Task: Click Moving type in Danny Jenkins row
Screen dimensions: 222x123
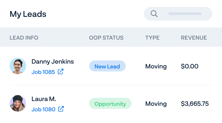Action: 156,66
